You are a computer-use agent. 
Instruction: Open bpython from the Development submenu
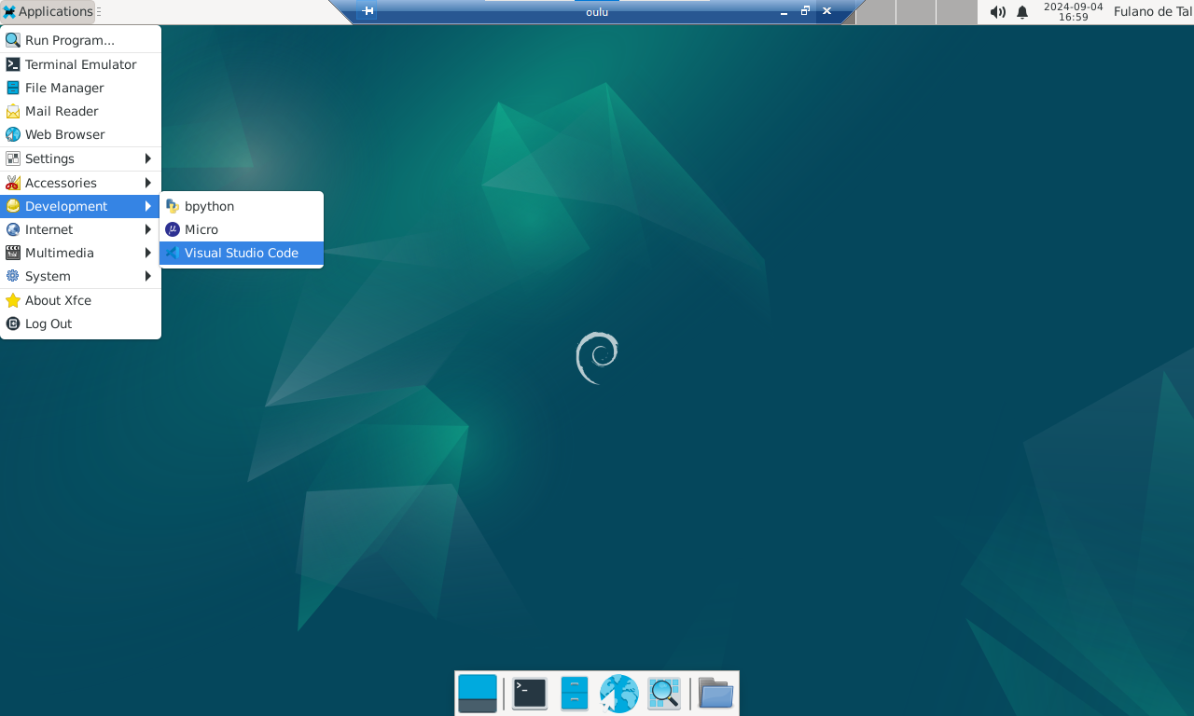tap(209, 206)
